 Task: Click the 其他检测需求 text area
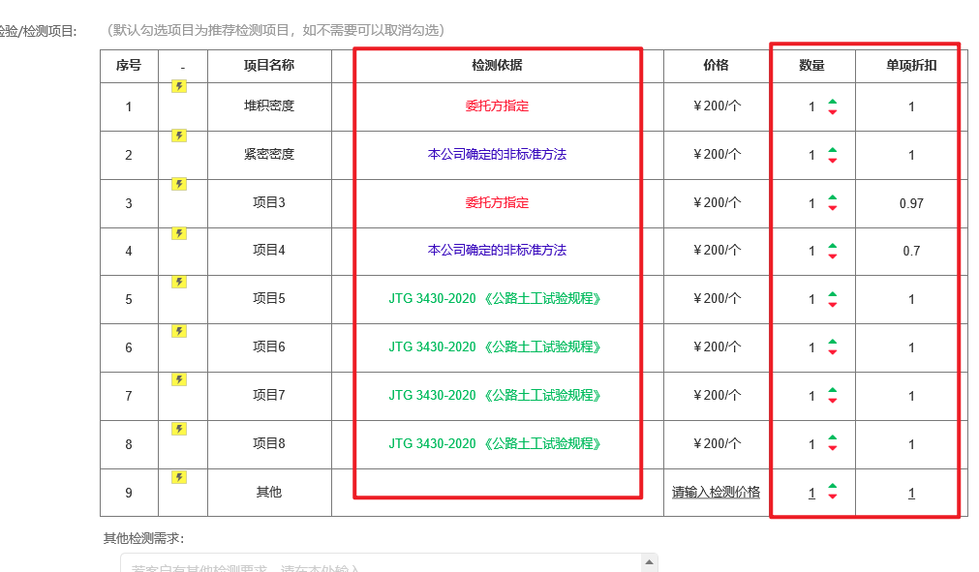[389, 562]
